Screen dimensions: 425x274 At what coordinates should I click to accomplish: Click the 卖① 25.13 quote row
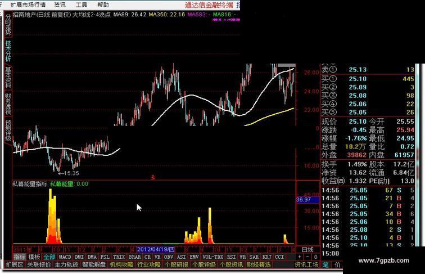tap(368, 70)
